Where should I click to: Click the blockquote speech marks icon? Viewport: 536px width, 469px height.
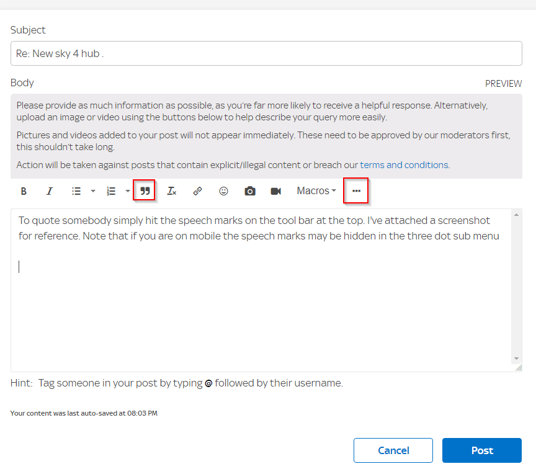coord(145,190)
